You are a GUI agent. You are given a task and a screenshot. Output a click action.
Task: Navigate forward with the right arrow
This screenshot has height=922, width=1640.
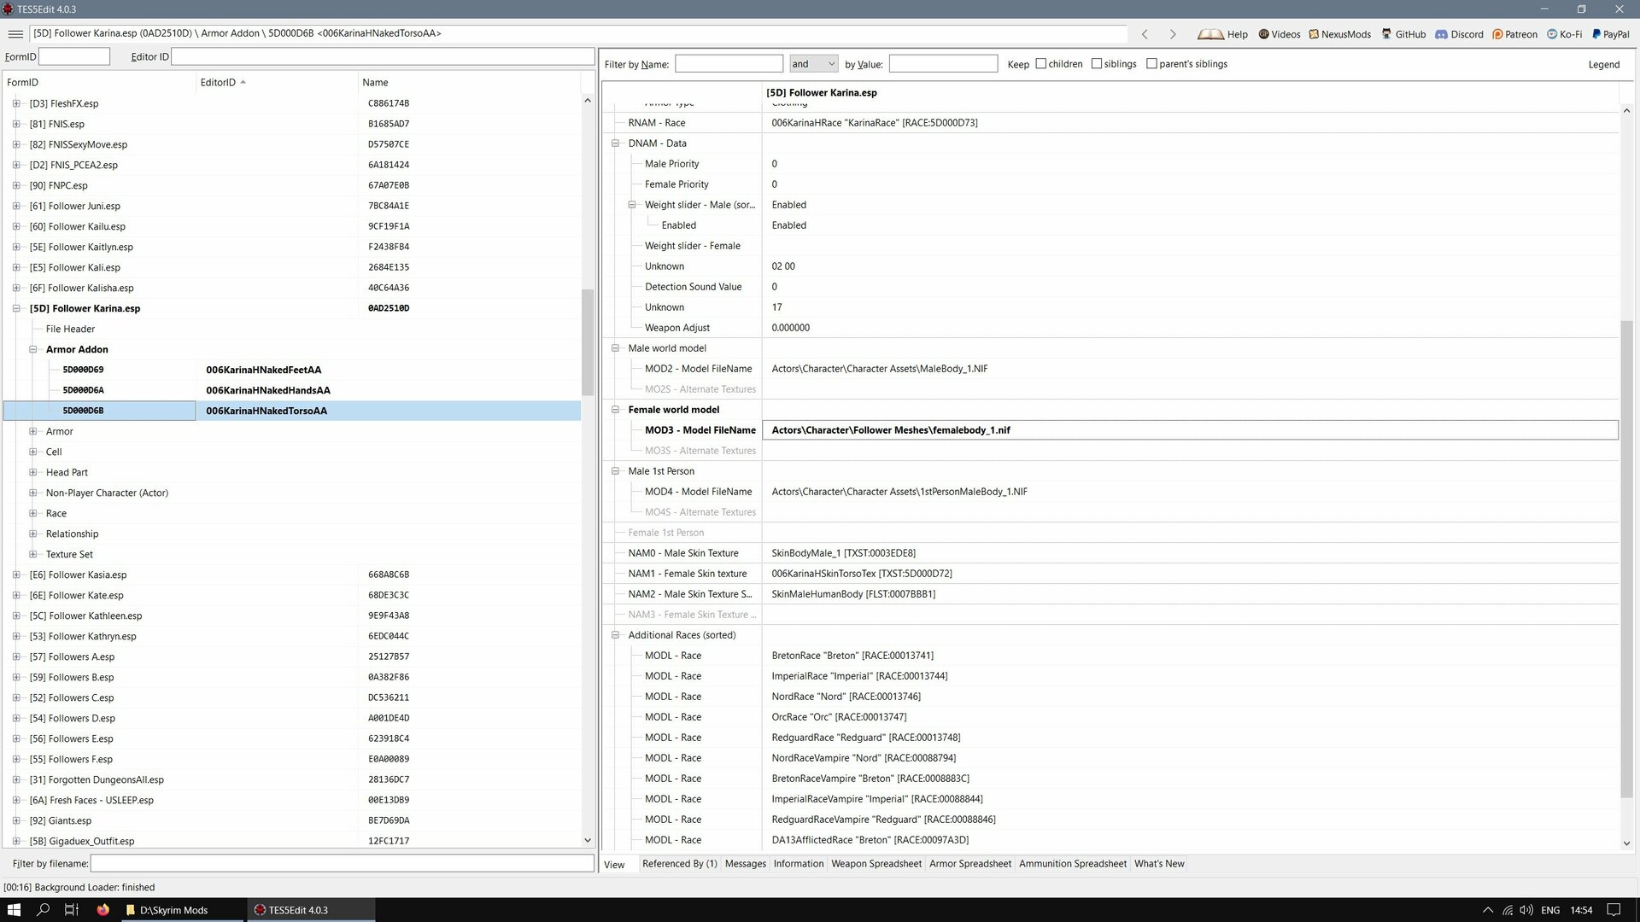click(x=1173, y=34)
